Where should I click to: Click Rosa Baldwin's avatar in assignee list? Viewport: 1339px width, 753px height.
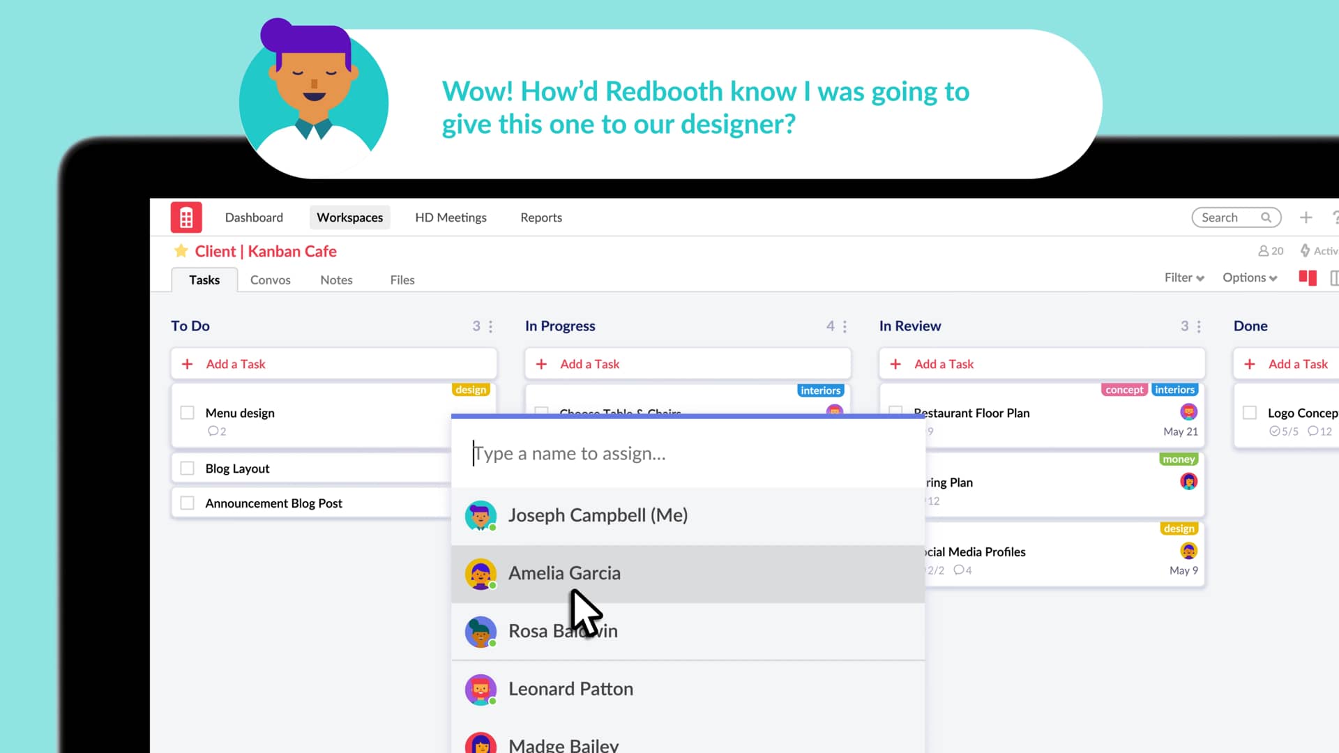pos(481,632)
